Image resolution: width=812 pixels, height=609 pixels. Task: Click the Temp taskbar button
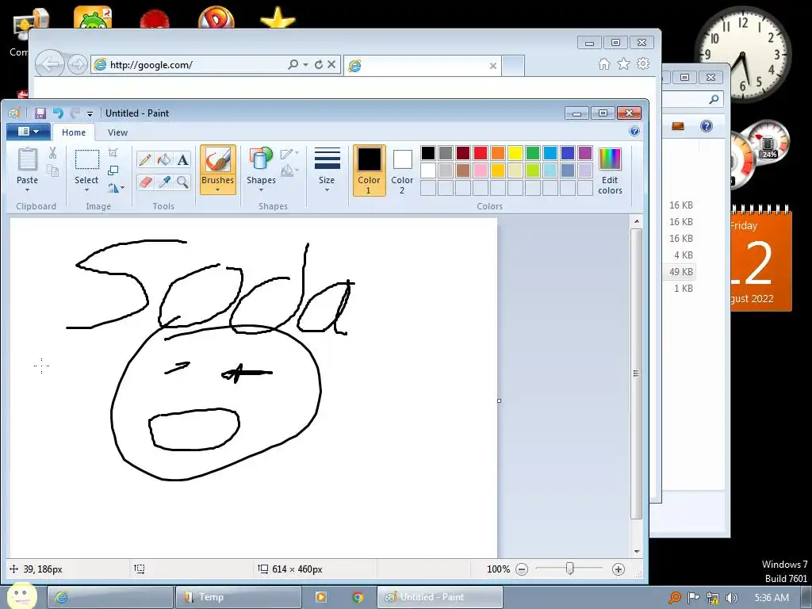pos(238,597)
